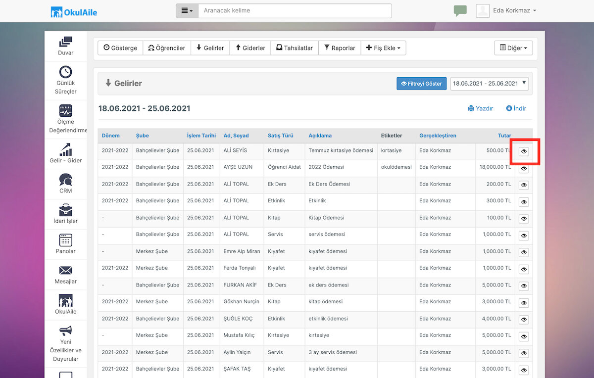Open the Tahsilatlar tab
The width and height of the screenshot is (594, 378).
tap(295, 48)
